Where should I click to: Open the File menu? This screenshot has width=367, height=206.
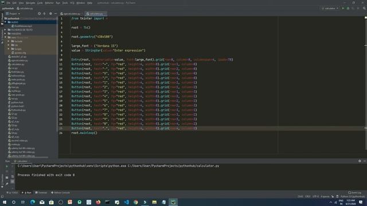[x=9, y=3]
